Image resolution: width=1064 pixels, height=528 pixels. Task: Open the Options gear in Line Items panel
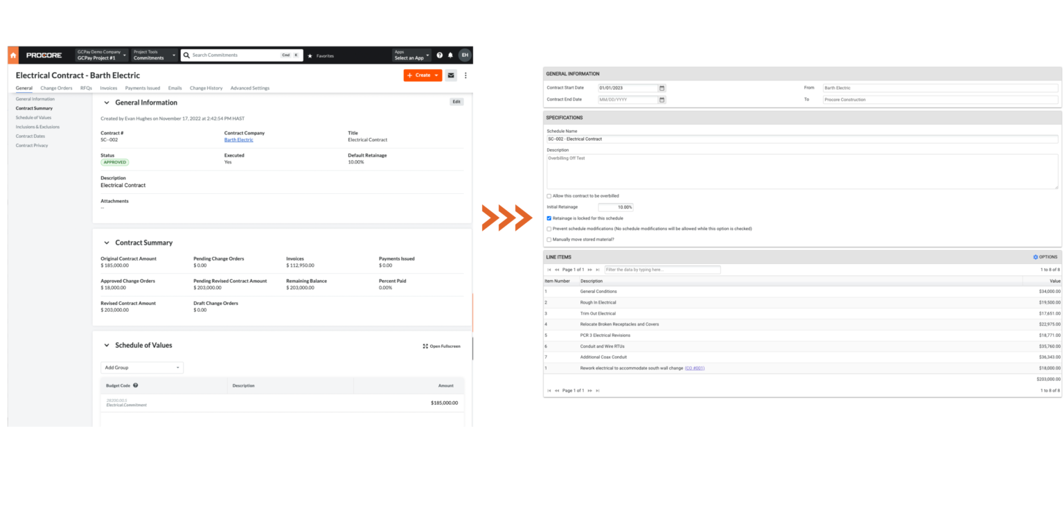point(1045,256)
